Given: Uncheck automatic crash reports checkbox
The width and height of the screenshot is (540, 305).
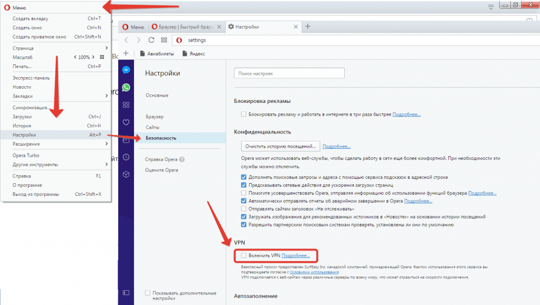Looking at the screenshot, I should pyautogui.click(x=244, y=201).
